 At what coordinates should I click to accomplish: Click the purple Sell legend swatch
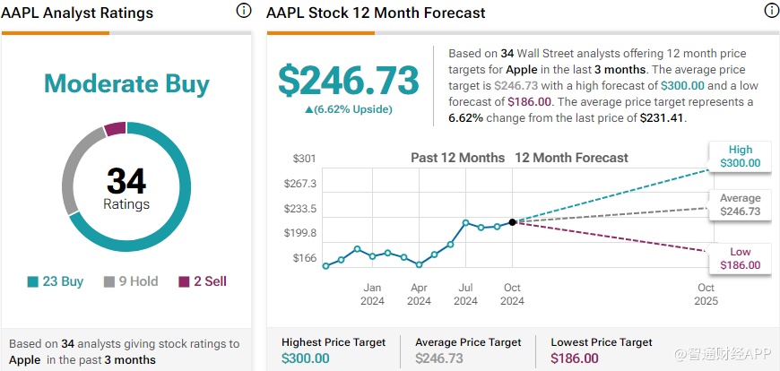point(185,281)
